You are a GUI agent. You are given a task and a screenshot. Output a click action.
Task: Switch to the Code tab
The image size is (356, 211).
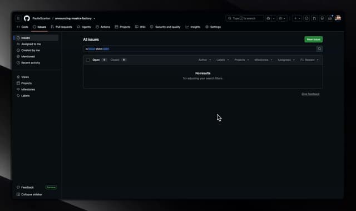(x=22, y=27)
